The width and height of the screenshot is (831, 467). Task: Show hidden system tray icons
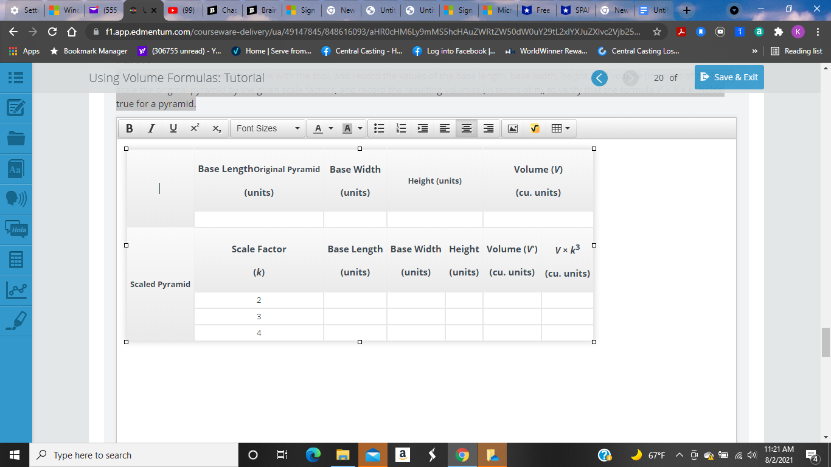pyautogui.click(x=680, y=455)
